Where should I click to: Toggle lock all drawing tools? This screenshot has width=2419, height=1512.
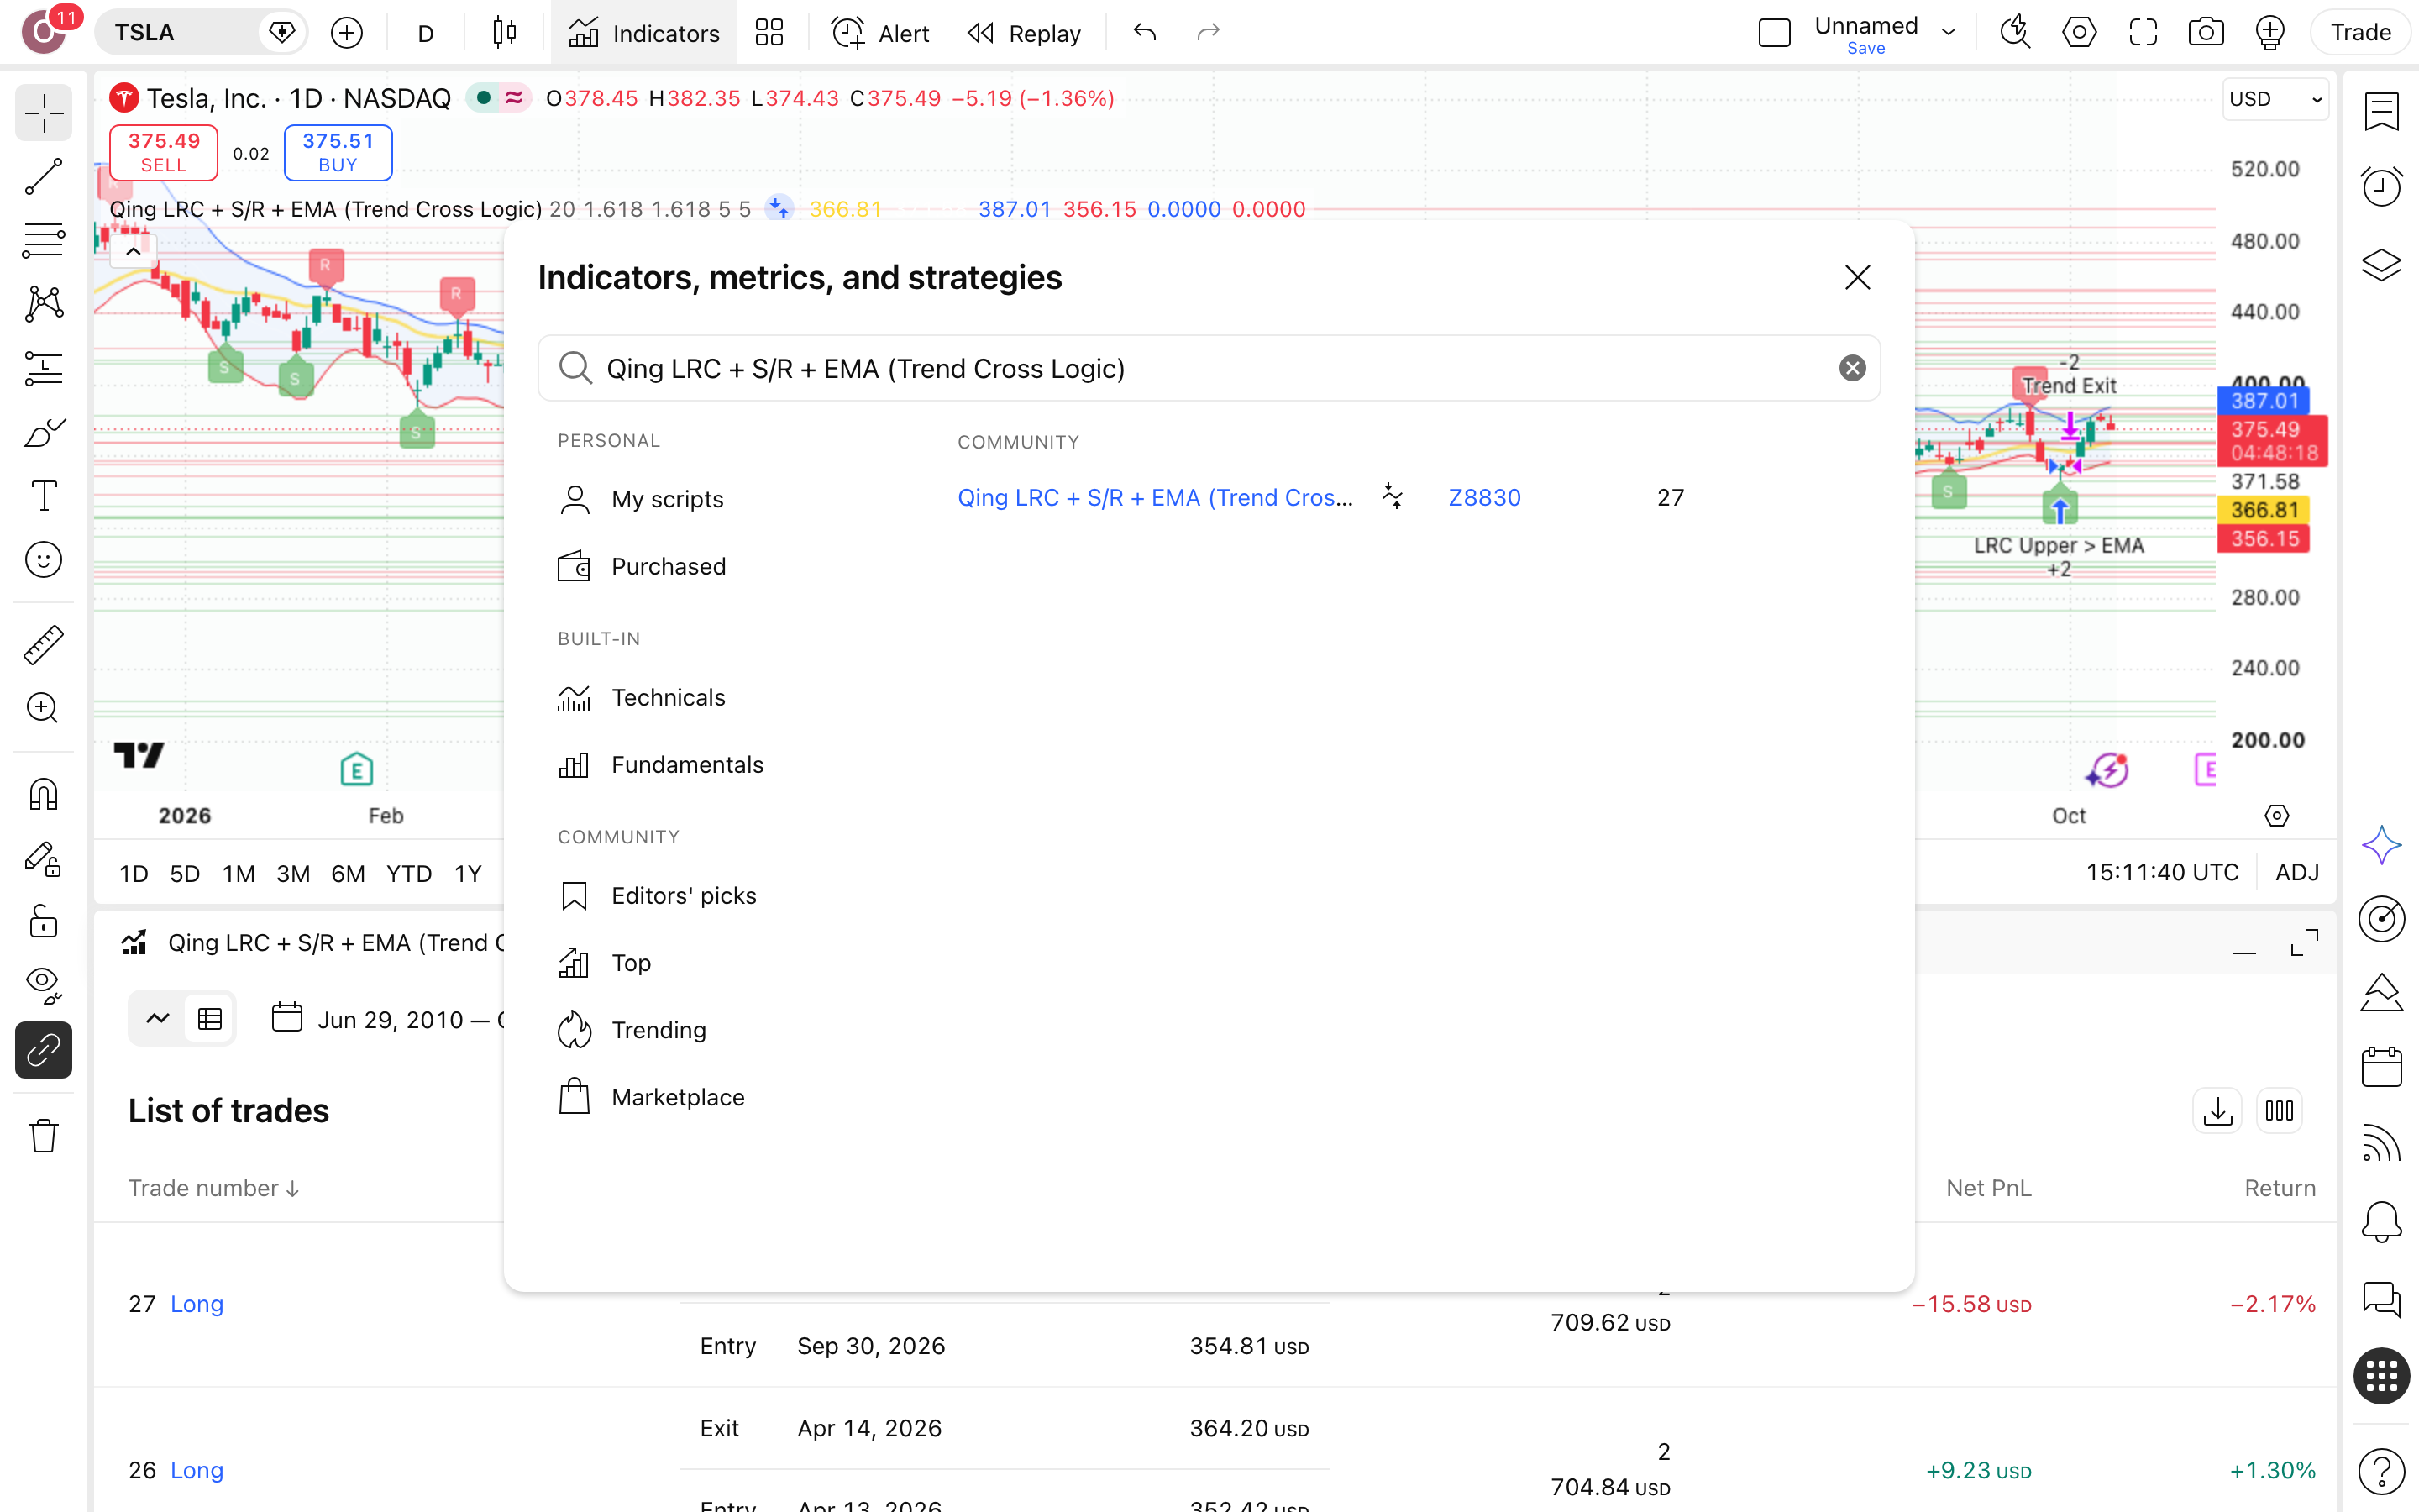(x=43, y=922)
